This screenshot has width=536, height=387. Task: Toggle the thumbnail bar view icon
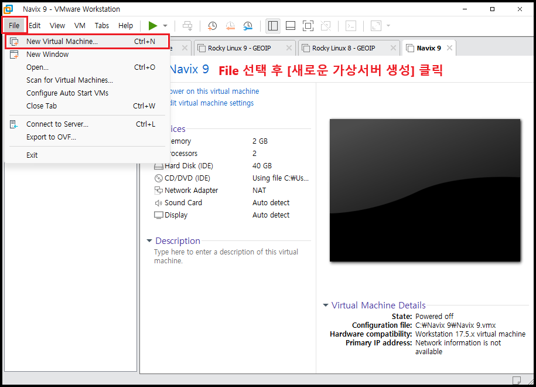point(291,26)
